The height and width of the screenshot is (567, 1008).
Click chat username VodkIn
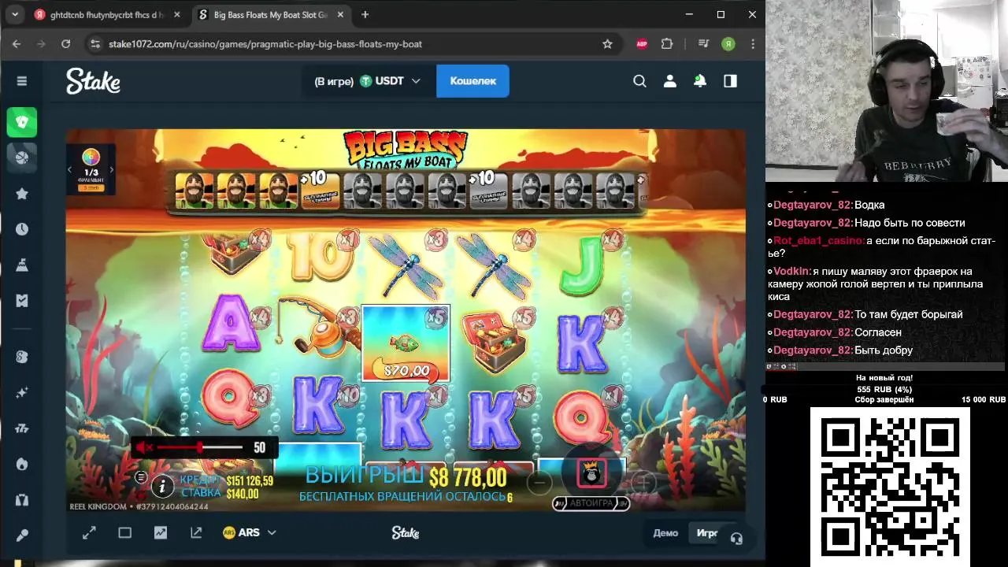[790, 271]
